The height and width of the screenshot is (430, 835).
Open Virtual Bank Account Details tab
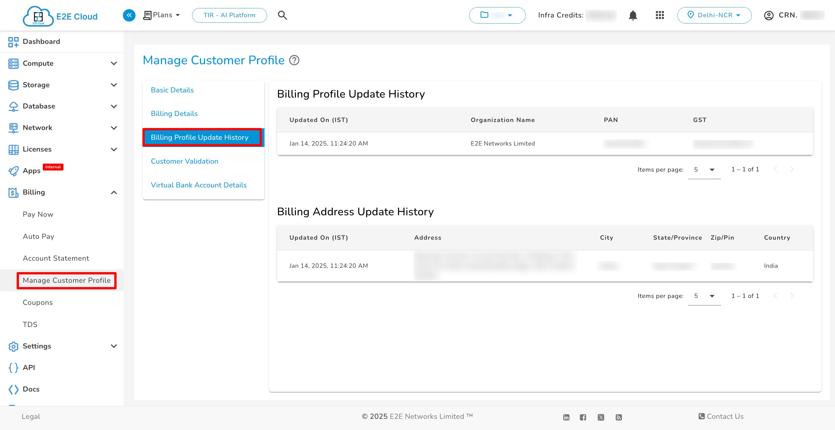coord(199,185)
